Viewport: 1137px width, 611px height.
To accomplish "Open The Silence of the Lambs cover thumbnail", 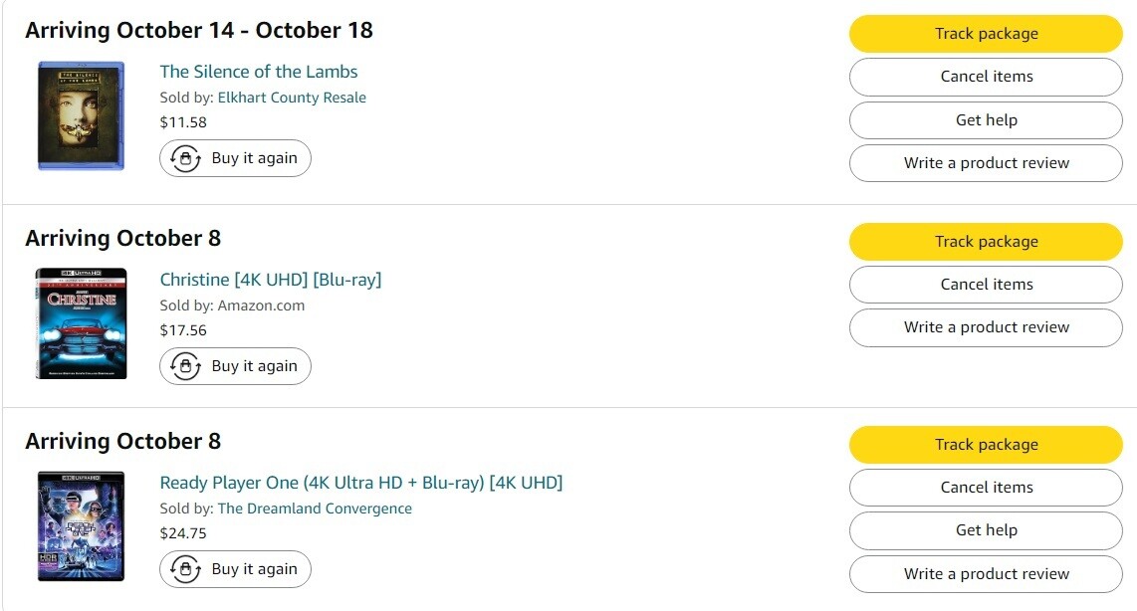I will click(82, 115).
